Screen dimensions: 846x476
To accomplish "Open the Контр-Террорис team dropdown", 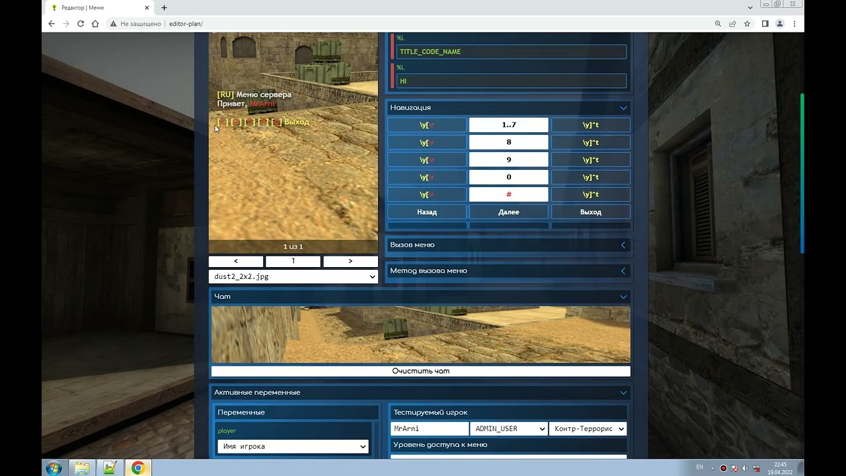I will pos(588,428).
